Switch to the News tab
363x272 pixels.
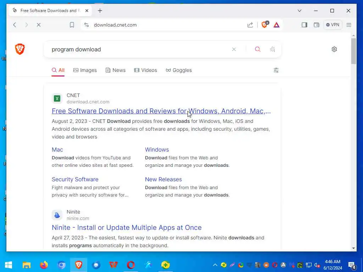(x=116, y=70)
